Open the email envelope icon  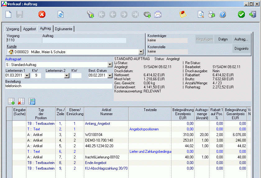coord(158,14)
